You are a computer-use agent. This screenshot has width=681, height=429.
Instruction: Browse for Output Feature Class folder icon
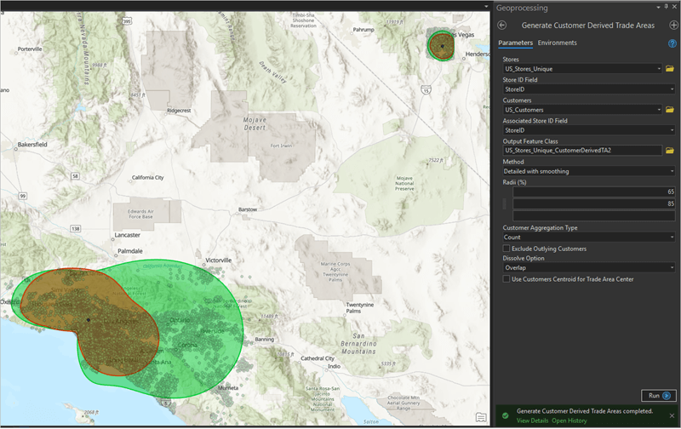(670, 151)
